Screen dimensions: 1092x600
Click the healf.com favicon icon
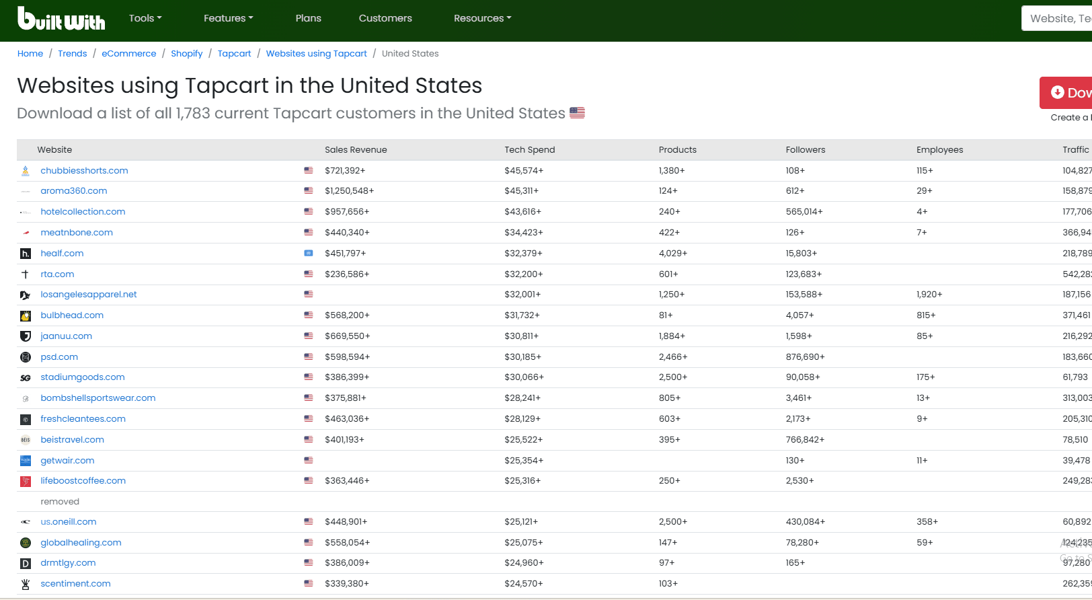(x=26, y=254)
